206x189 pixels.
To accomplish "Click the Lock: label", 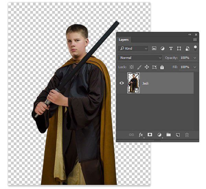I will coord(122,67).
